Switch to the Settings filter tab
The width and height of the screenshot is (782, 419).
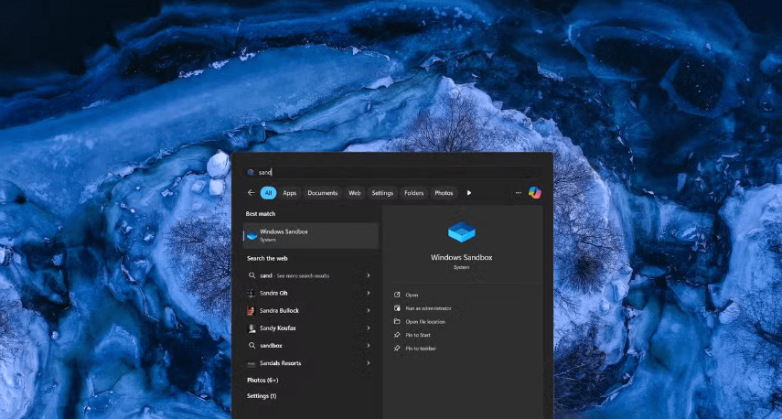point(382,193)
